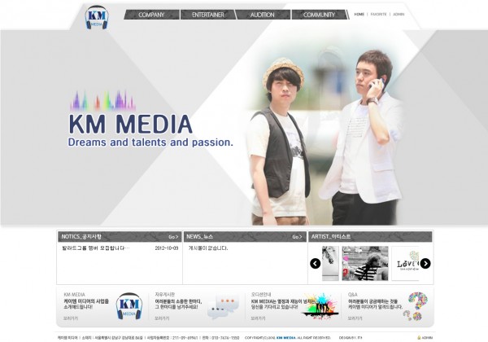Click Go> next to the NOTICS heading

click(173, 237)
